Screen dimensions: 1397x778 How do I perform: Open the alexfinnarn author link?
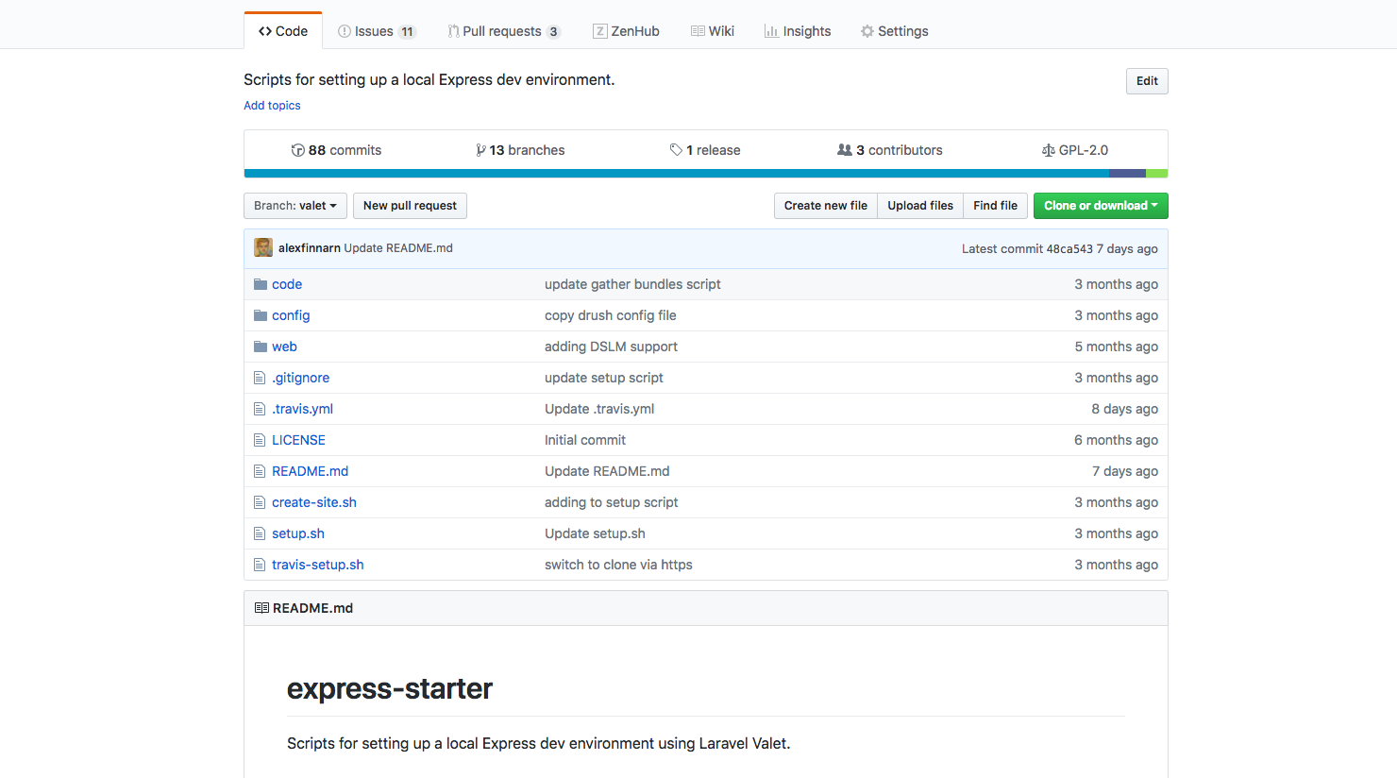point(309,248)
